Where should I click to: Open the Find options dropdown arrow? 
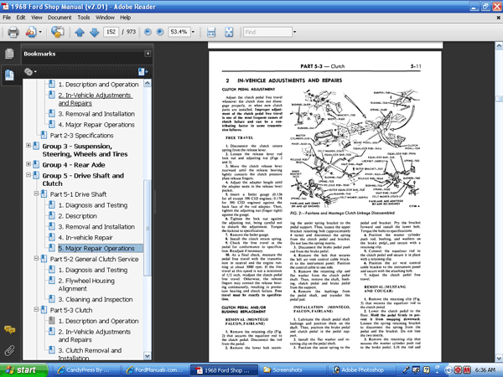[x=294, y=32]
